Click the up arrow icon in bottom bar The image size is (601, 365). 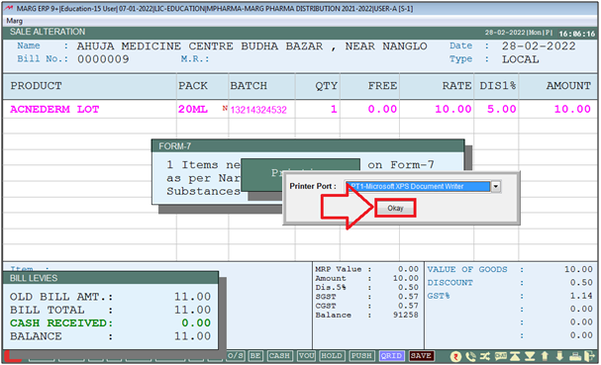point(545,356)
